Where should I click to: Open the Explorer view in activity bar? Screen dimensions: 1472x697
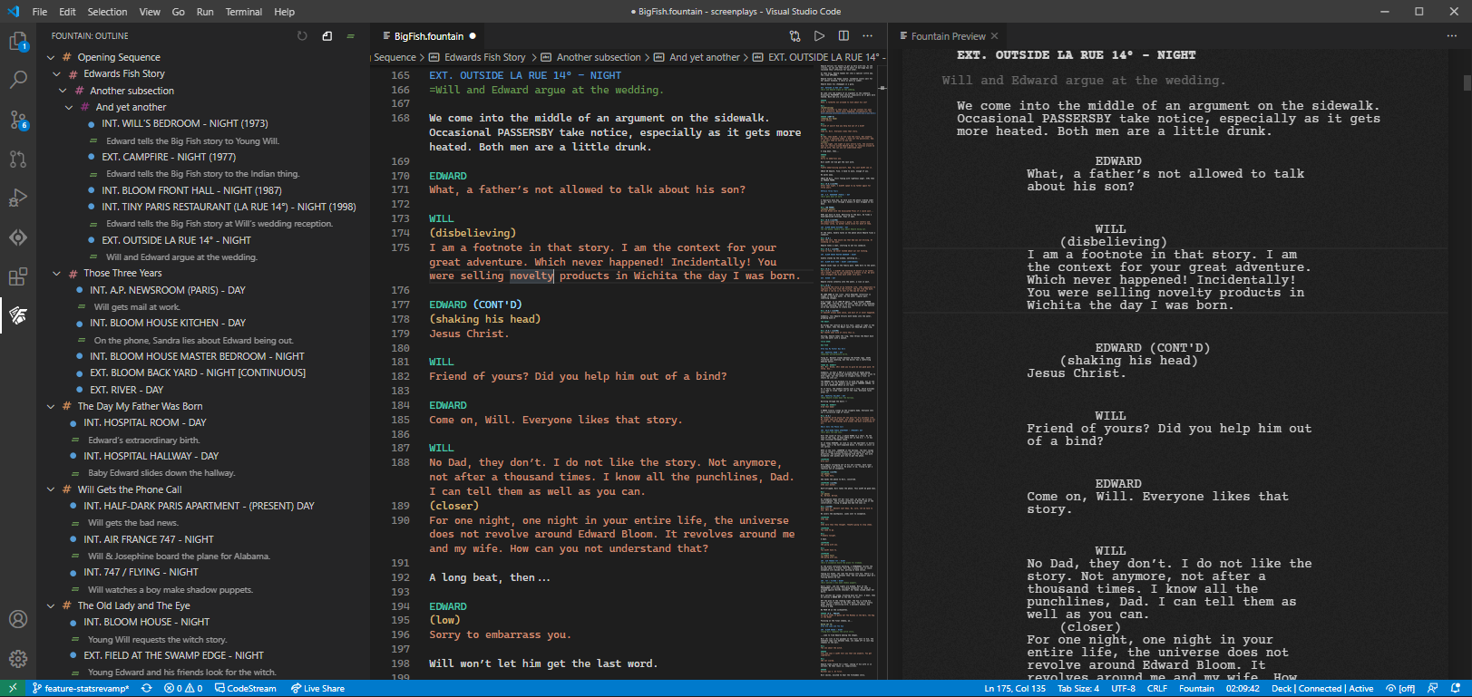coord(18,42)
